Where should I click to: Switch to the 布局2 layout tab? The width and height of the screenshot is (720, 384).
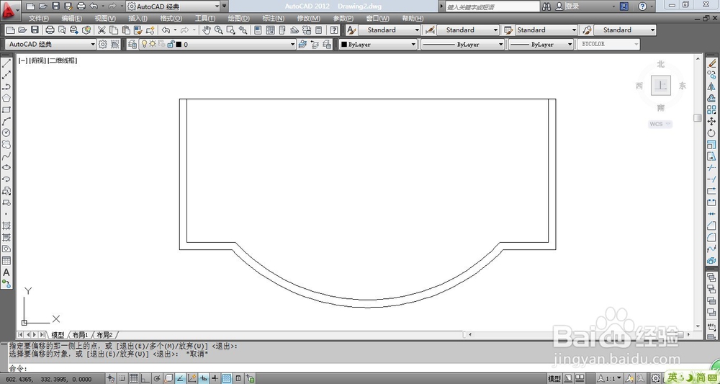[x=104, y=335]
